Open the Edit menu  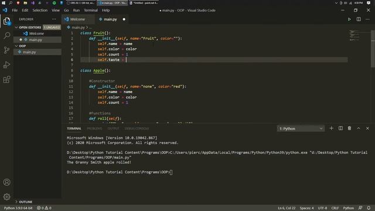pos(25,11)
